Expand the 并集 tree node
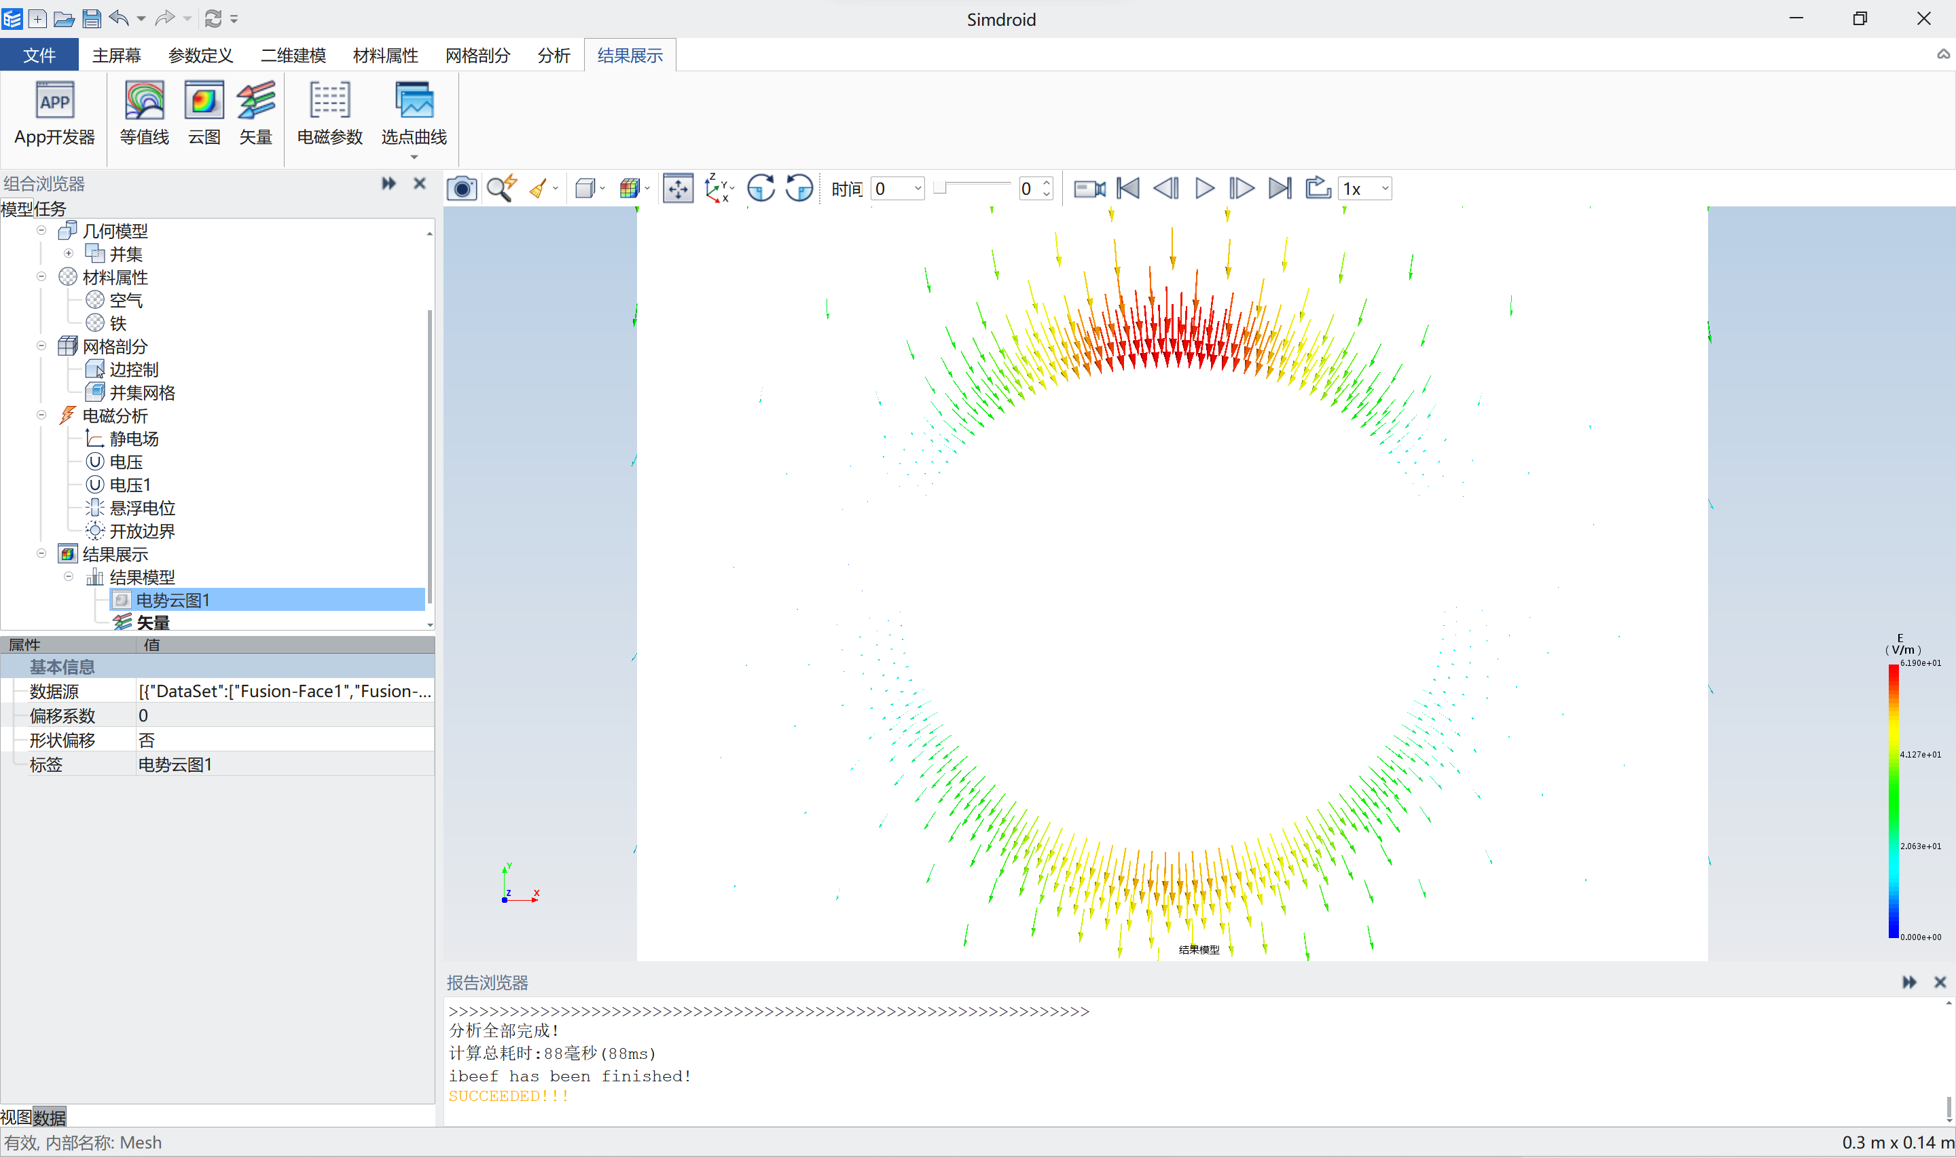Viewport: 1956px width, 1158px height. point(69,253)
